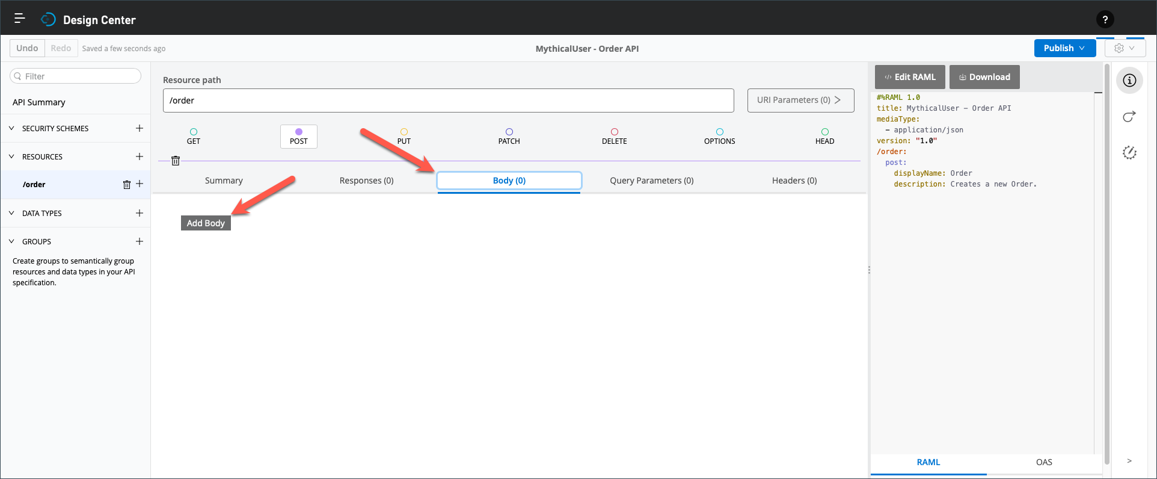
Task: Switch to the Summary tab
Action: [224, 181]
